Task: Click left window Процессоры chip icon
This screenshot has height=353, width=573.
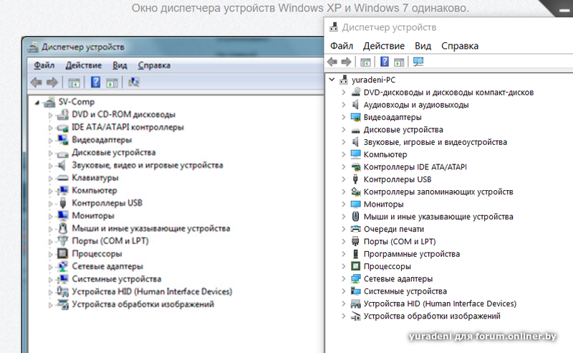Action: pyautogui.click(x=63, y=253)
